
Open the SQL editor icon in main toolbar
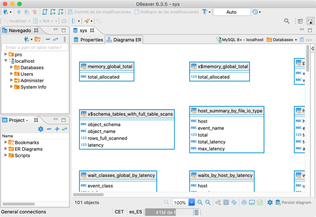coord(45,12)
